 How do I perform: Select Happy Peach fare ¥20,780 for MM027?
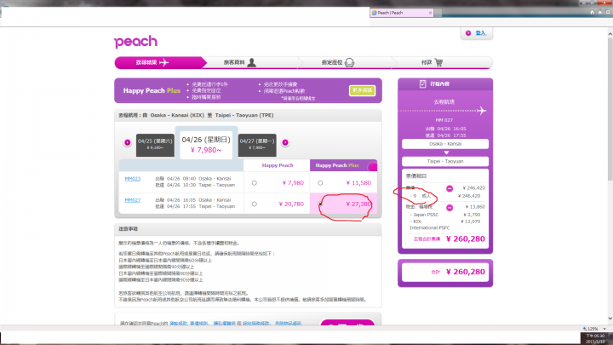click(254, 204)
